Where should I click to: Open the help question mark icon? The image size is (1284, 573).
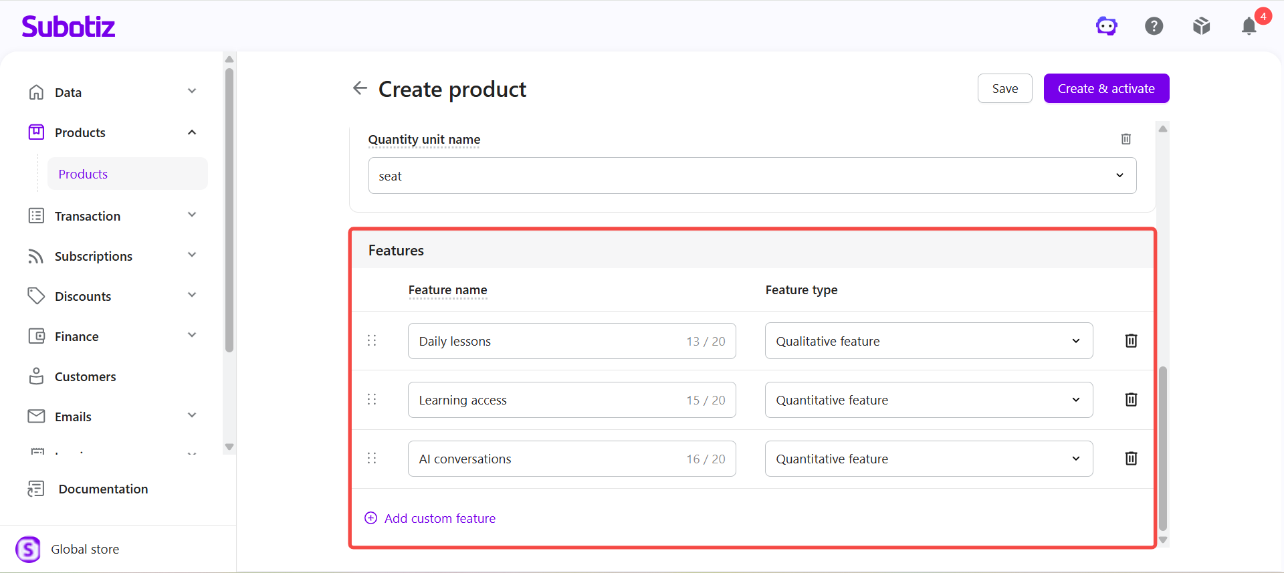(1154, 26)
